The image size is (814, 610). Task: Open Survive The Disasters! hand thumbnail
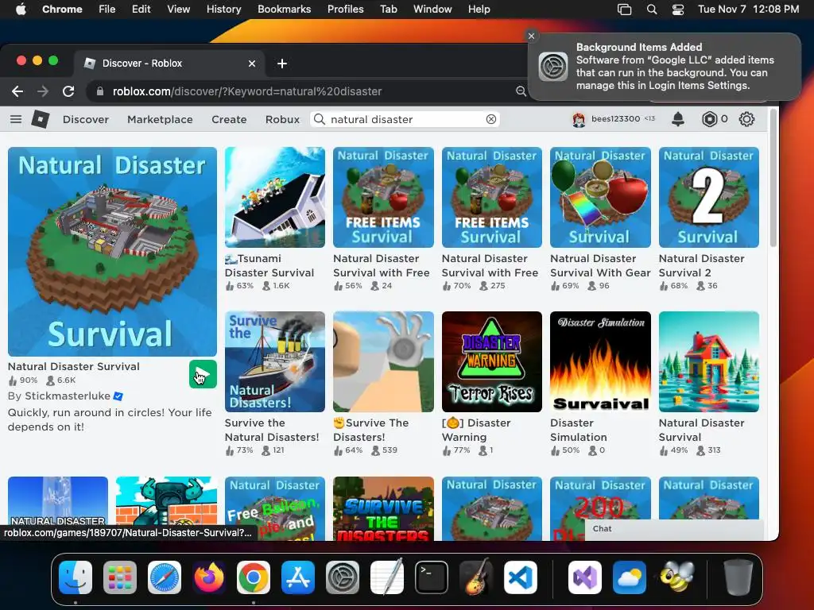click(x=383, y=361)
